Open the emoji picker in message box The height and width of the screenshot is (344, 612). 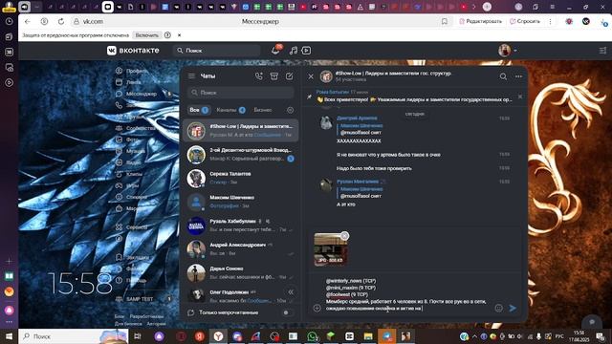click(x=498, y=308)
